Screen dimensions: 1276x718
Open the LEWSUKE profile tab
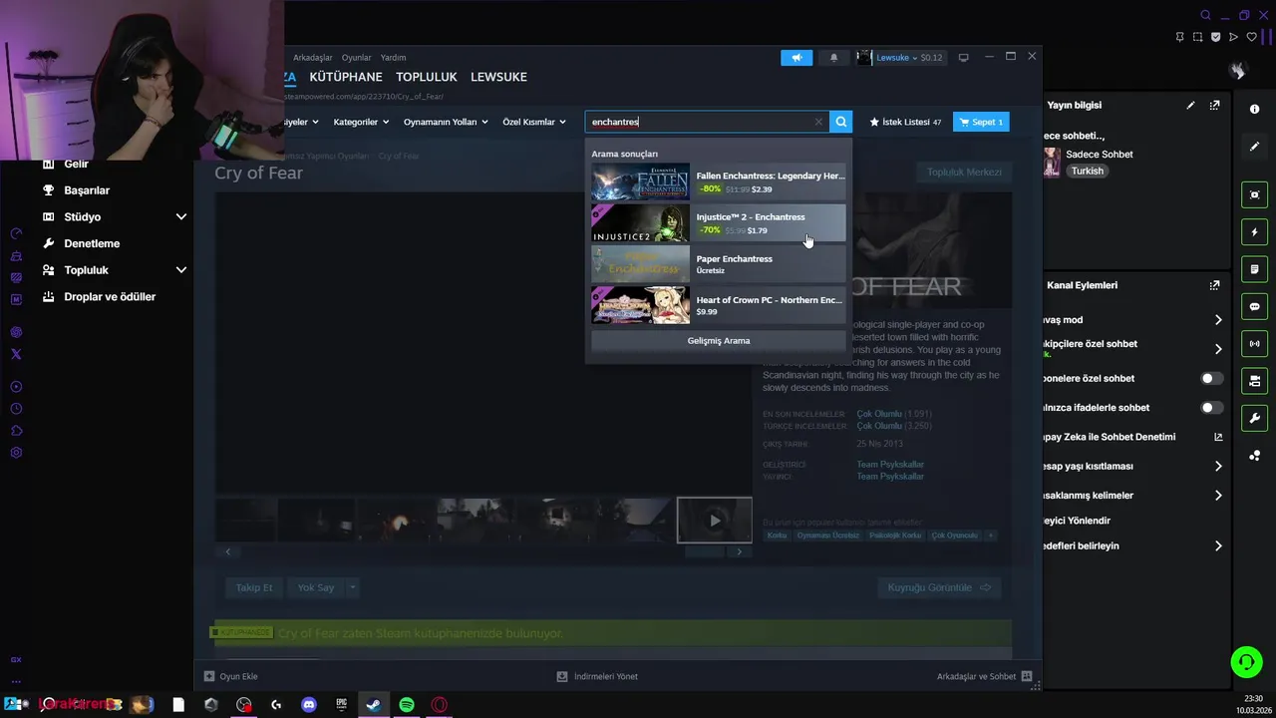tap(498, 77)
